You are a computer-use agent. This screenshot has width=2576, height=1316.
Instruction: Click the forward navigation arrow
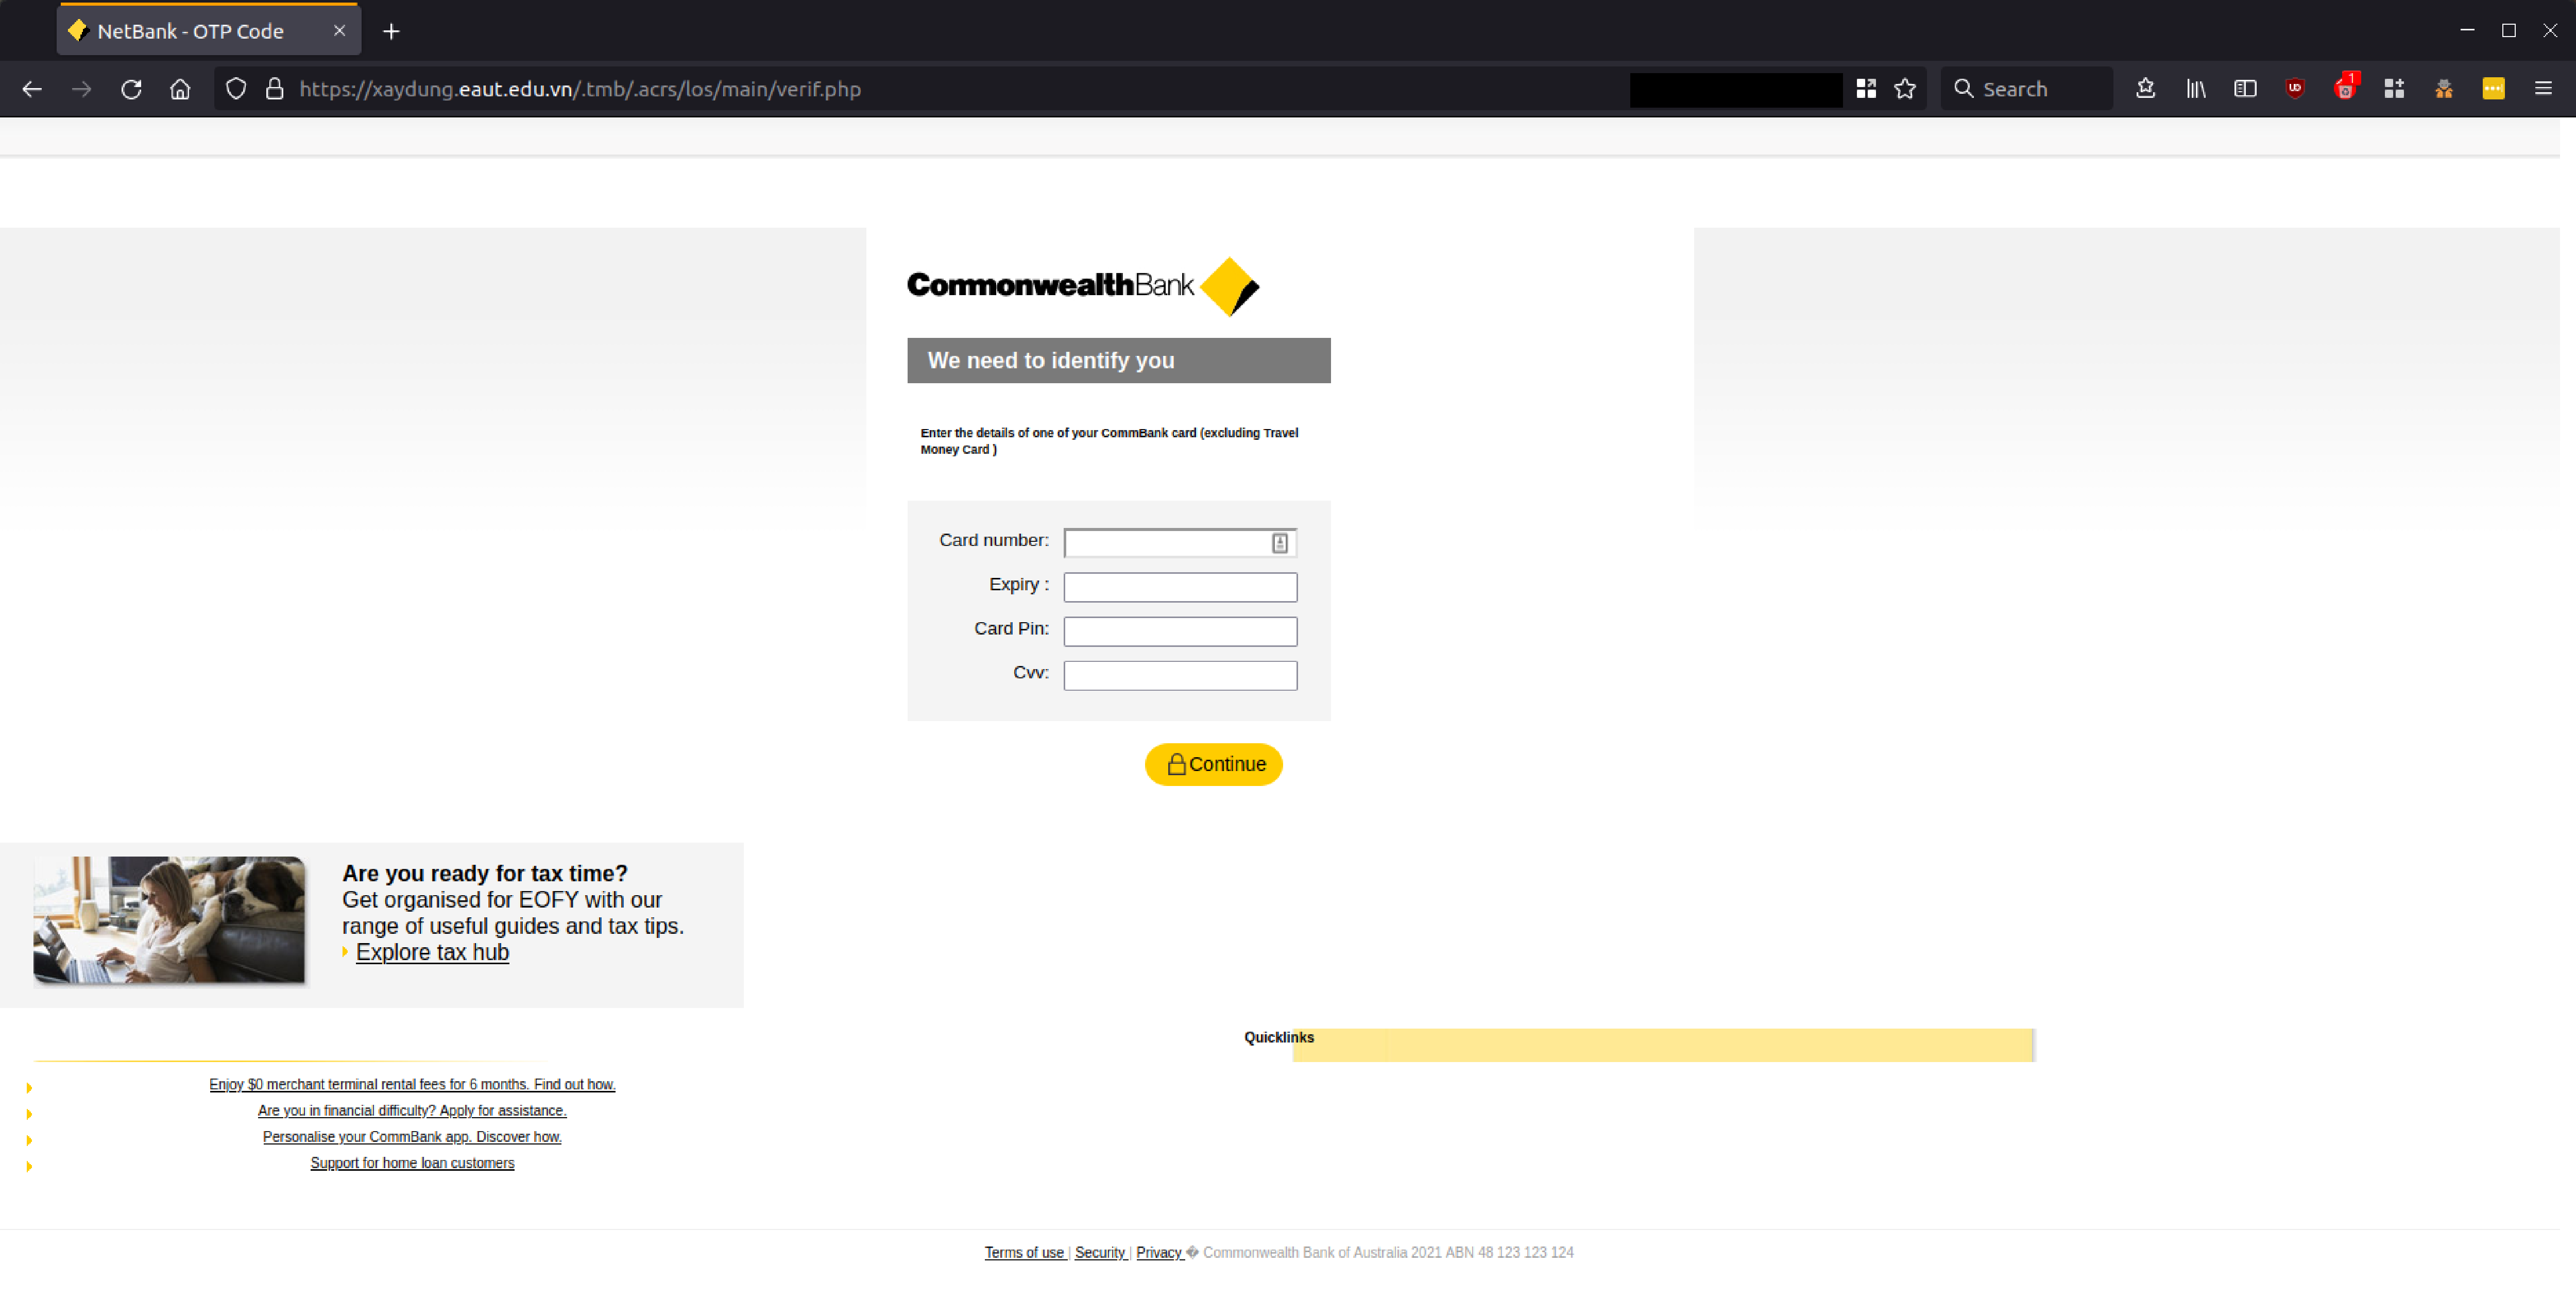click(82, 89)
